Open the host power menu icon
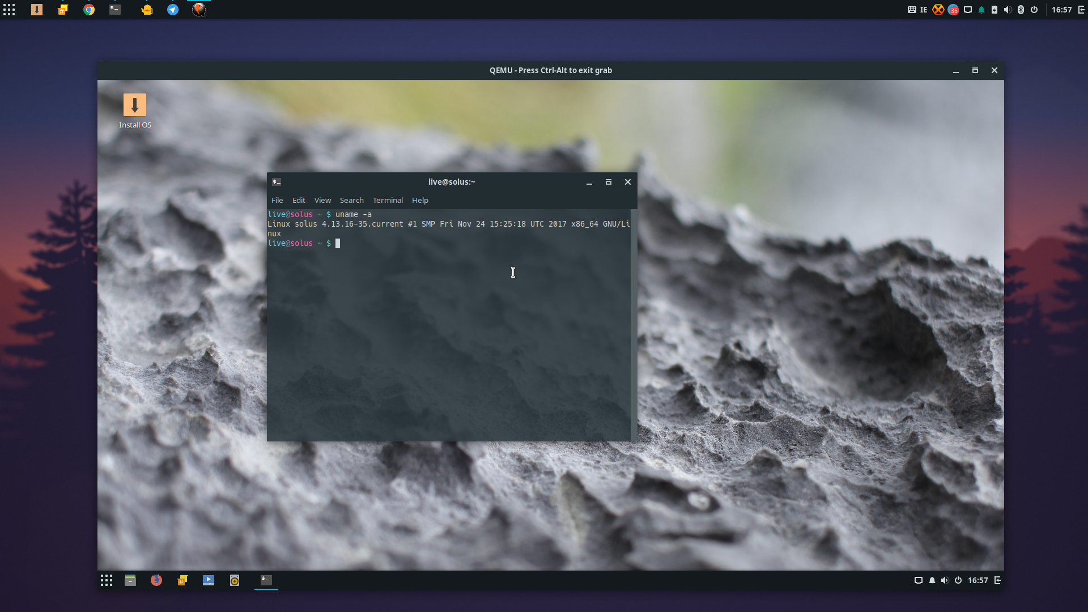This screenshot has width=1088, height=612. click(1034, 10)
